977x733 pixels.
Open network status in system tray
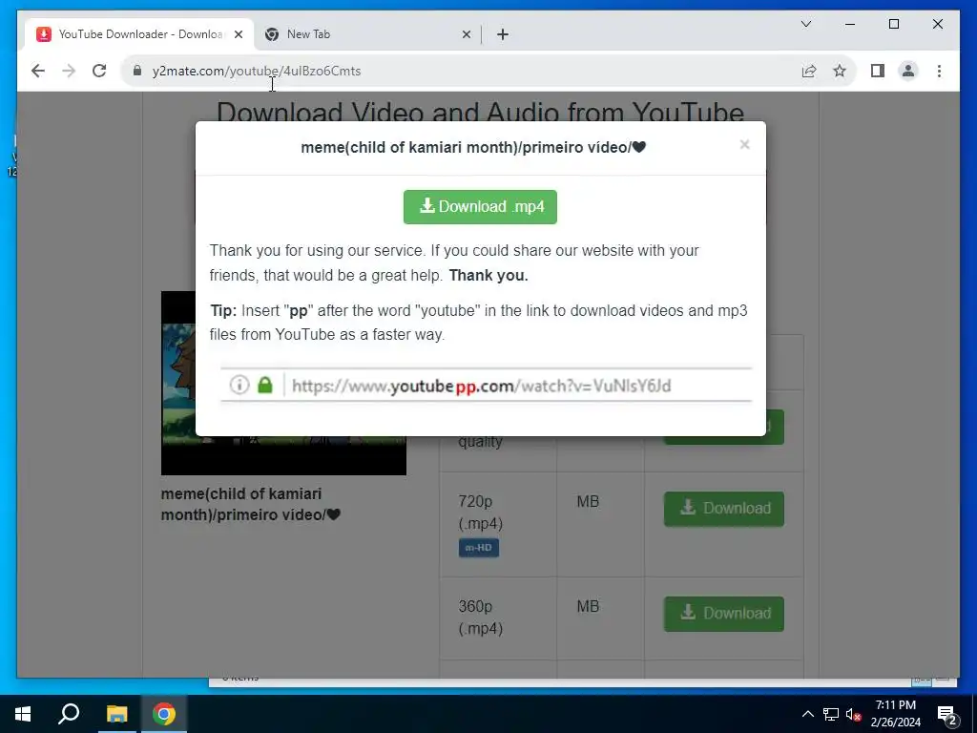831,714
